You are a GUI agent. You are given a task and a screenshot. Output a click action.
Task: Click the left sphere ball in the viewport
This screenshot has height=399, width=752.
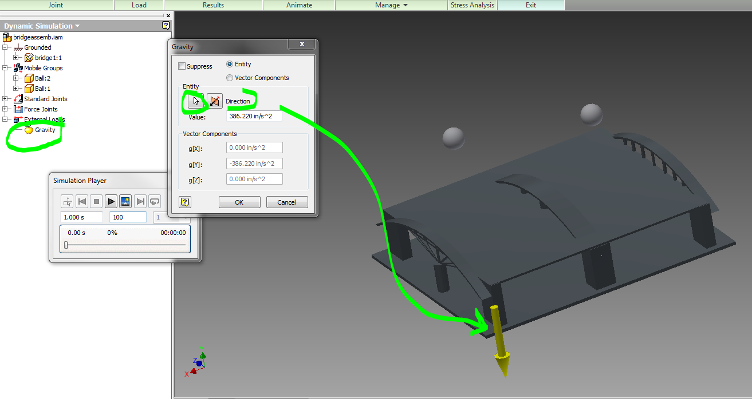tap(454, 138)
